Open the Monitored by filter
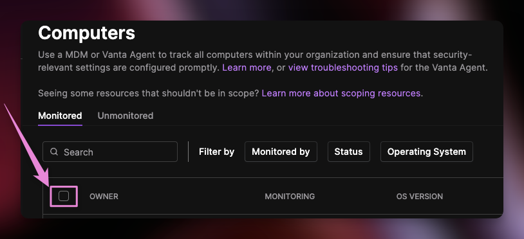Image resolution: width=524 pixels, height=239 pixels. click(281, 152)
